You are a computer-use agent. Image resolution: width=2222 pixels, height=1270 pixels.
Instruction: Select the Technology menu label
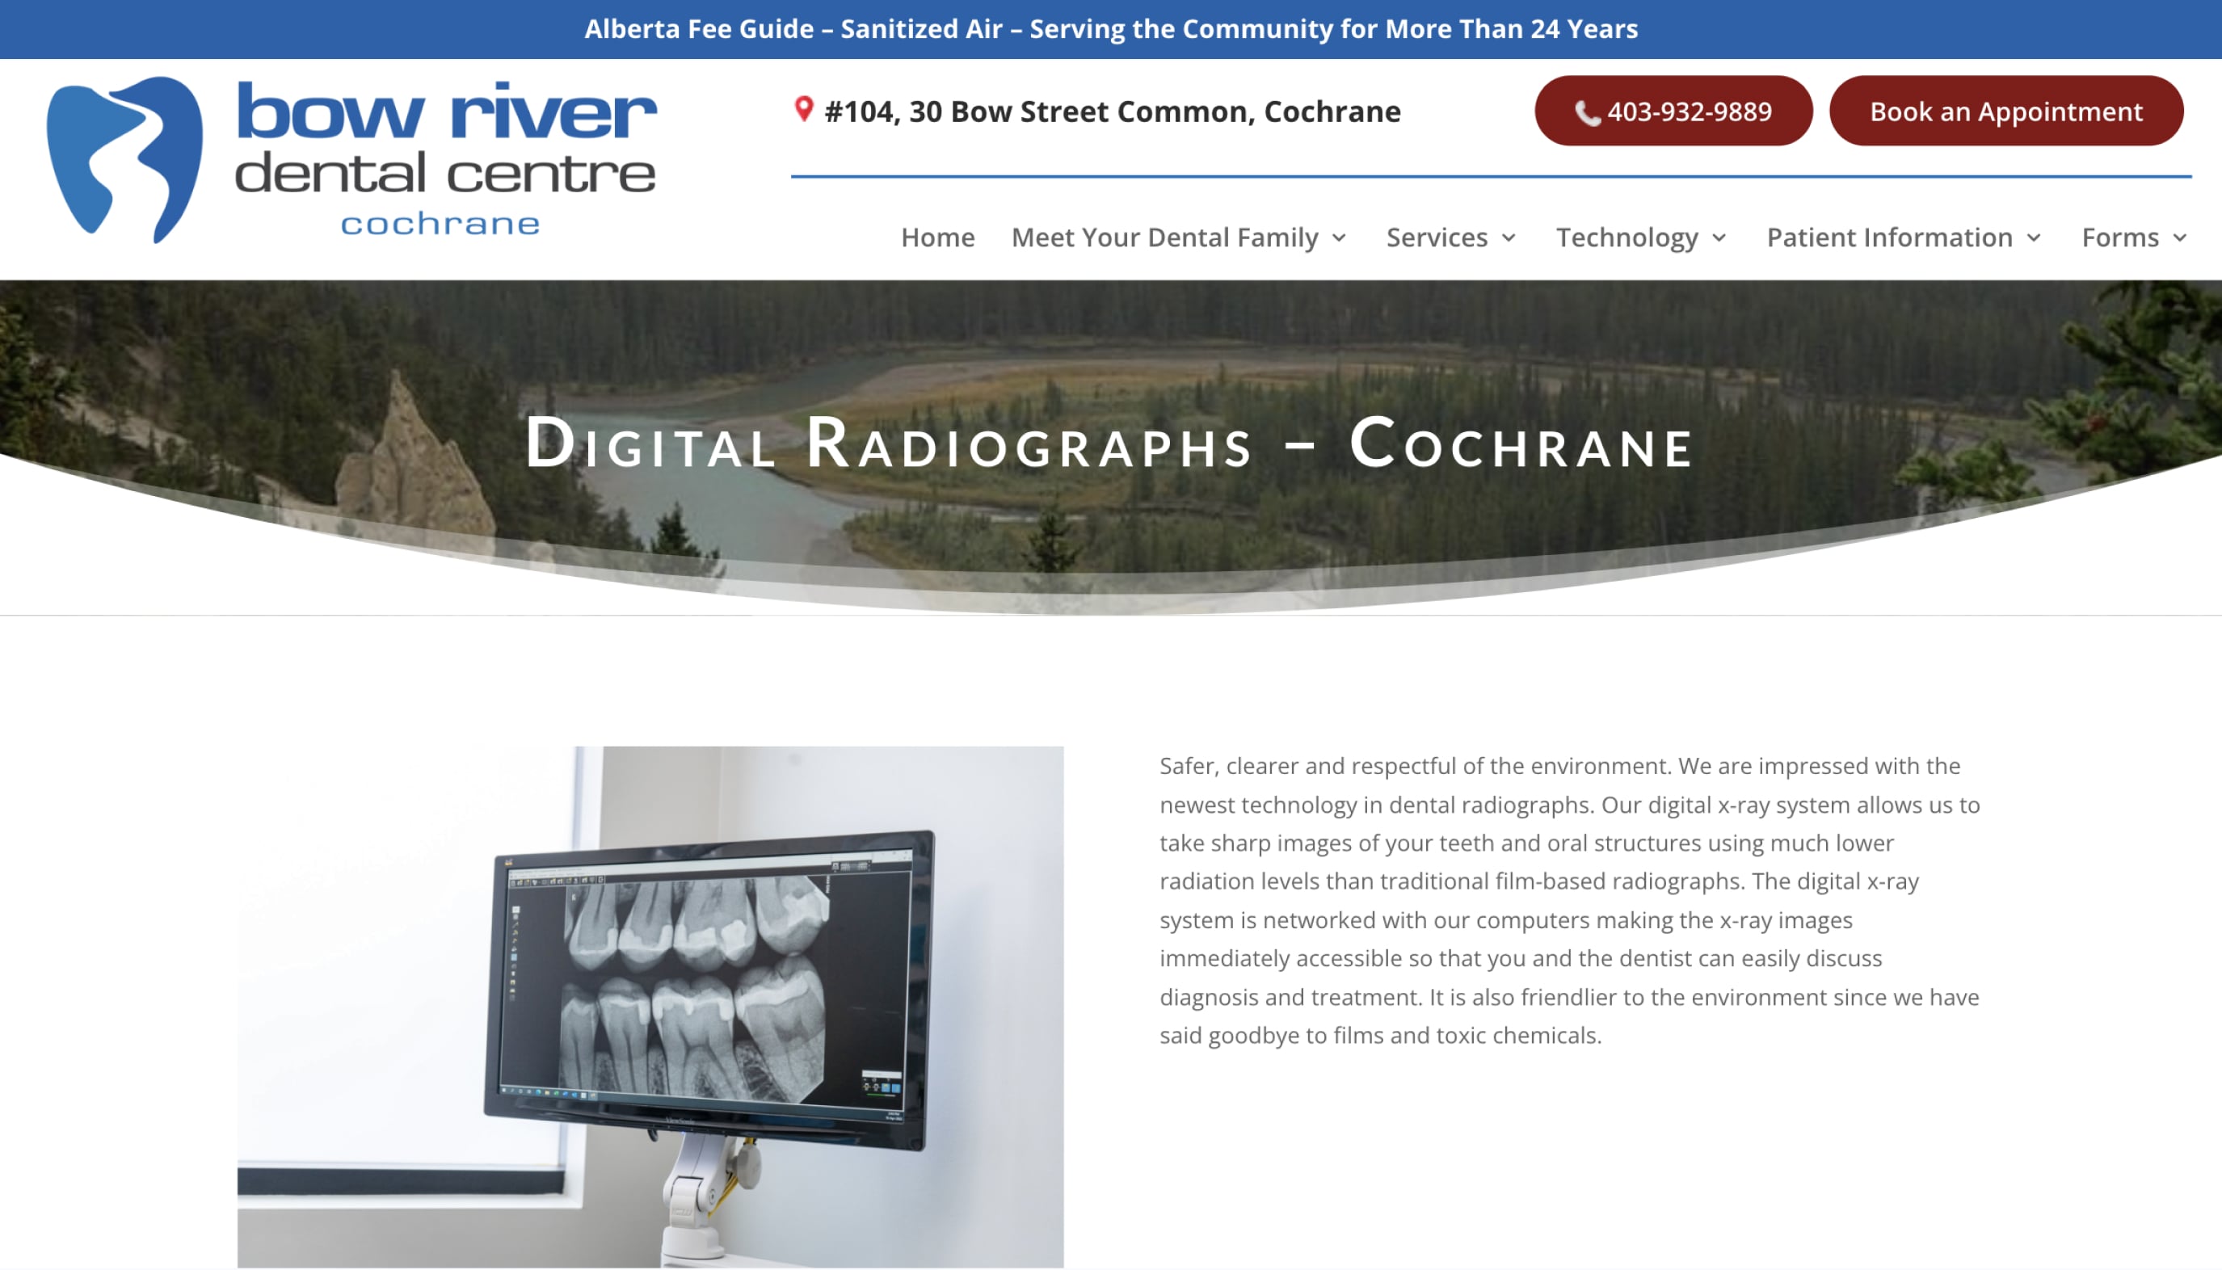coord(1628,238)
